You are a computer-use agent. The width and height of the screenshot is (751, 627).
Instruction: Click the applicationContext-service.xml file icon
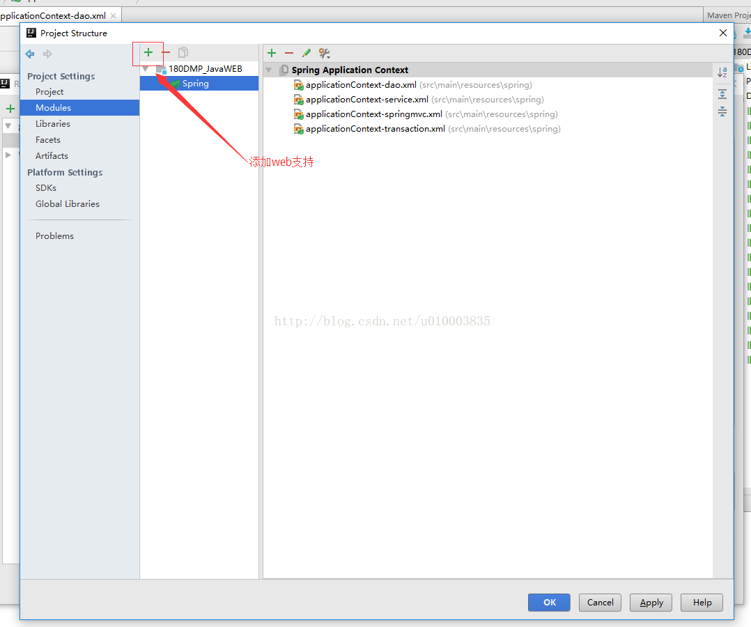tap(298, 100)
